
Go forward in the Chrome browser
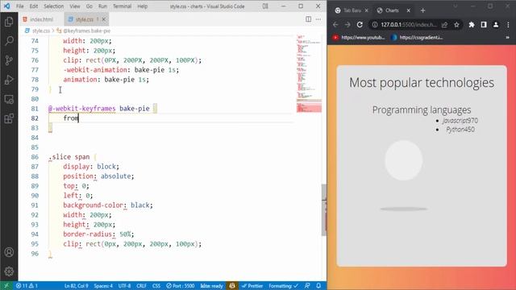347,25
